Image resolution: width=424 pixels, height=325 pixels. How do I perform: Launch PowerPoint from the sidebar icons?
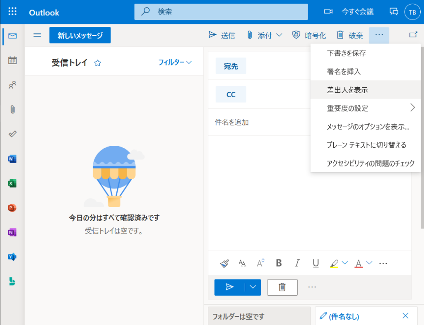click(x=12, y=207)
